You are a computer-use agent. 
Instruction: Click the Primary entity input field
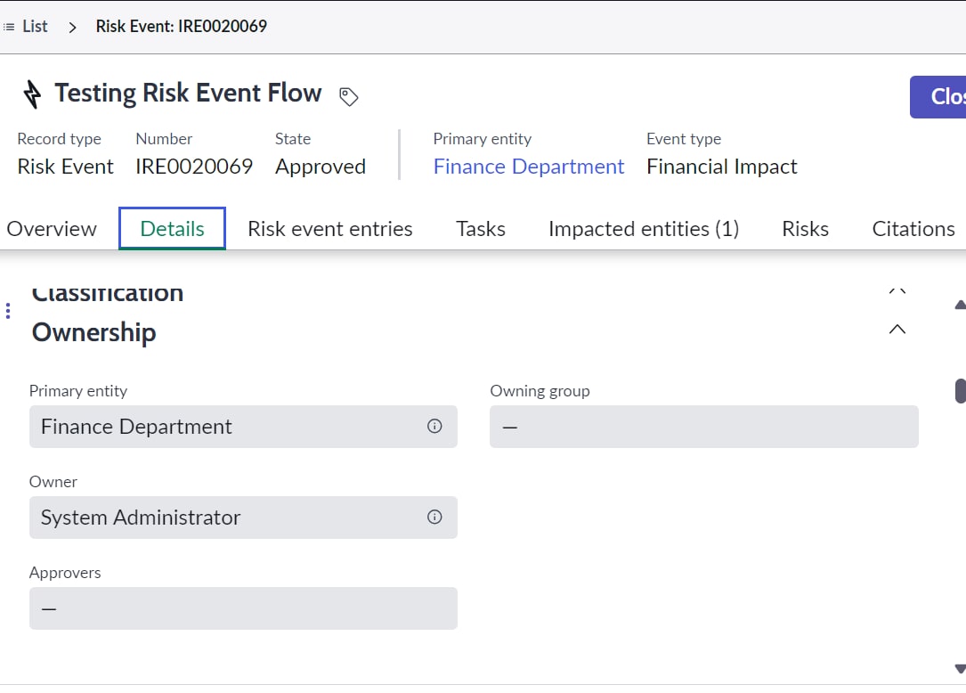(243, 427)
